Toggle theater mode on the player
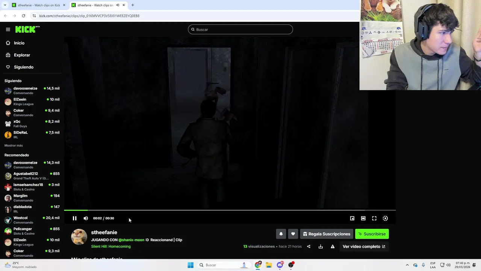Screen dimensions: 481x271 click(x=363, y=218)
